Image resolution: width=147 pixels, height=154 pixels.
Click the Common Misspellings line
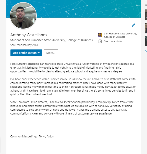tap(32, 136)
